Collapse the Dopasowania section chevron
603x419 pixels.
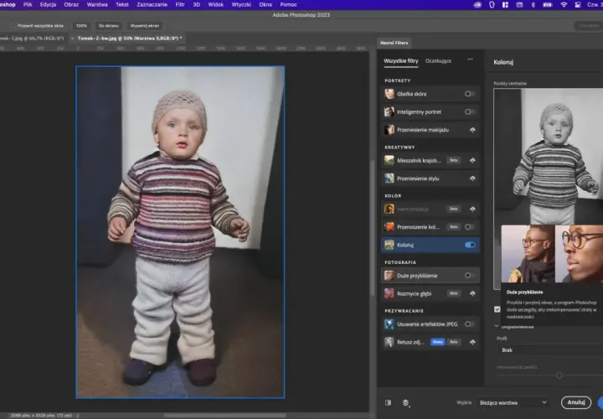497,326
